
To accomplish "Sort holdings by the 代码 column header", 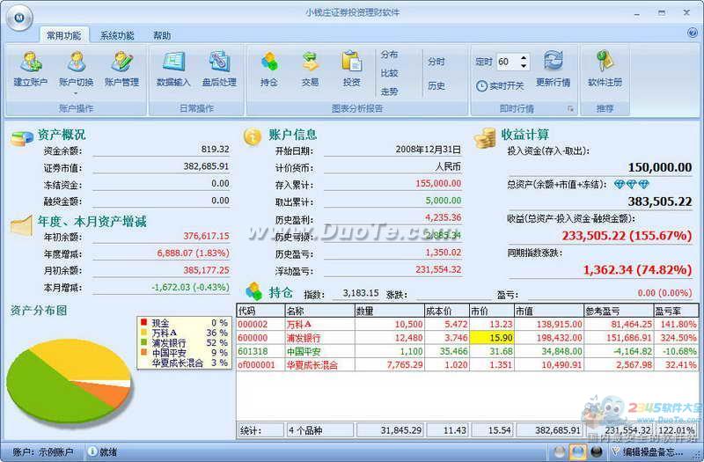I will [260, 311].
